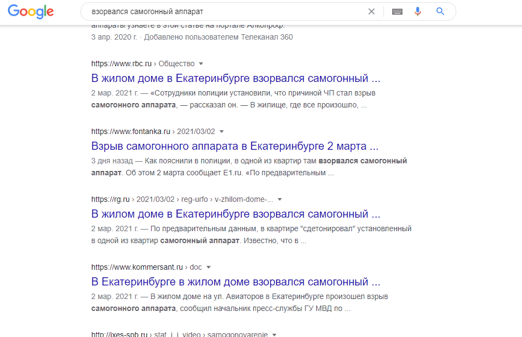Open the on-screen keyboard icon

397,11
